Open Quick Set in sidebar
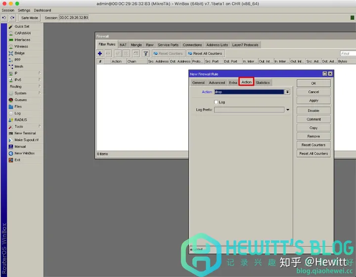Screen dimensions: 356x277 [22, 26]
